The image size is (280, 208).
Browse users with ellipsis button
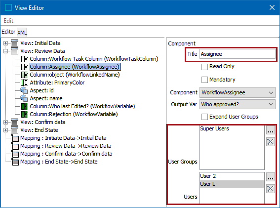tap(270, 177)
